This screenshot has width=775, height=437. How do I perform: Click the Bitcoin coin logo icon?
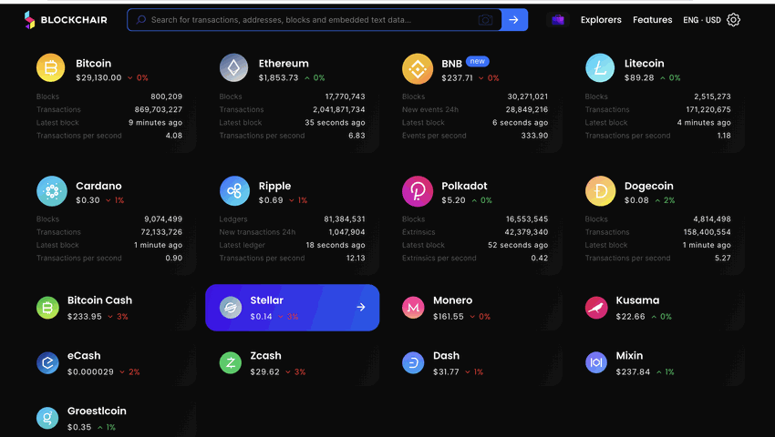pyautogui.click(x=50, y=67)
